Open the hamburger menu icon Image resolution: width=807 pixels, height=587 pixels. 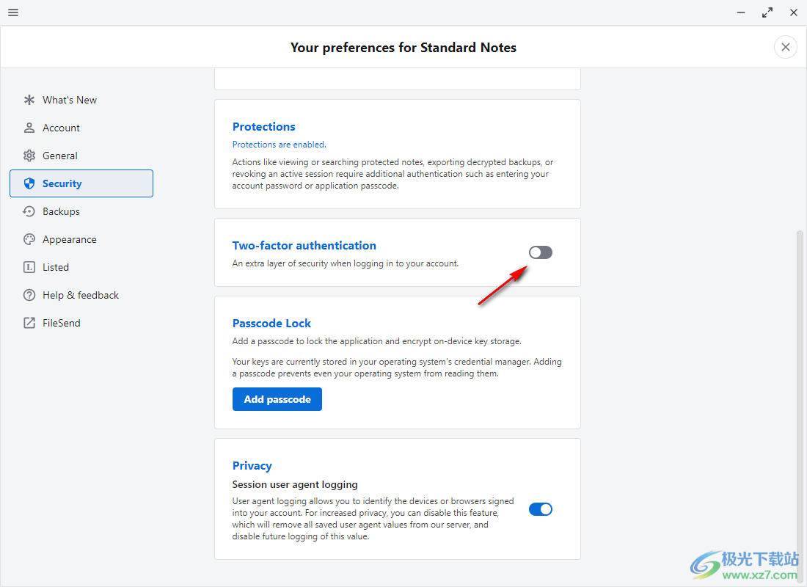13,12
